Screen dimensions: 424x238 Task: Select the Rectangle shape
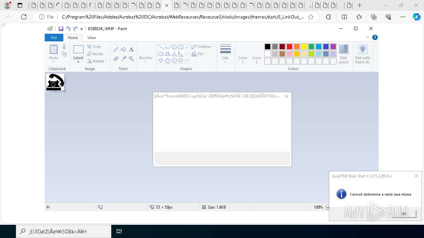pos(181,47)
